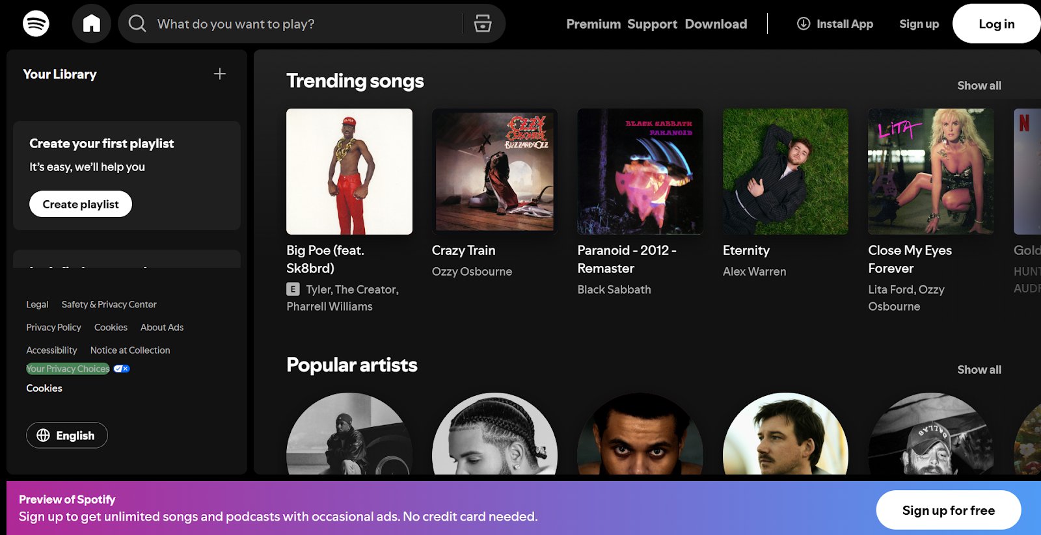Click 'Trending songs' heading

pos(355,81)
